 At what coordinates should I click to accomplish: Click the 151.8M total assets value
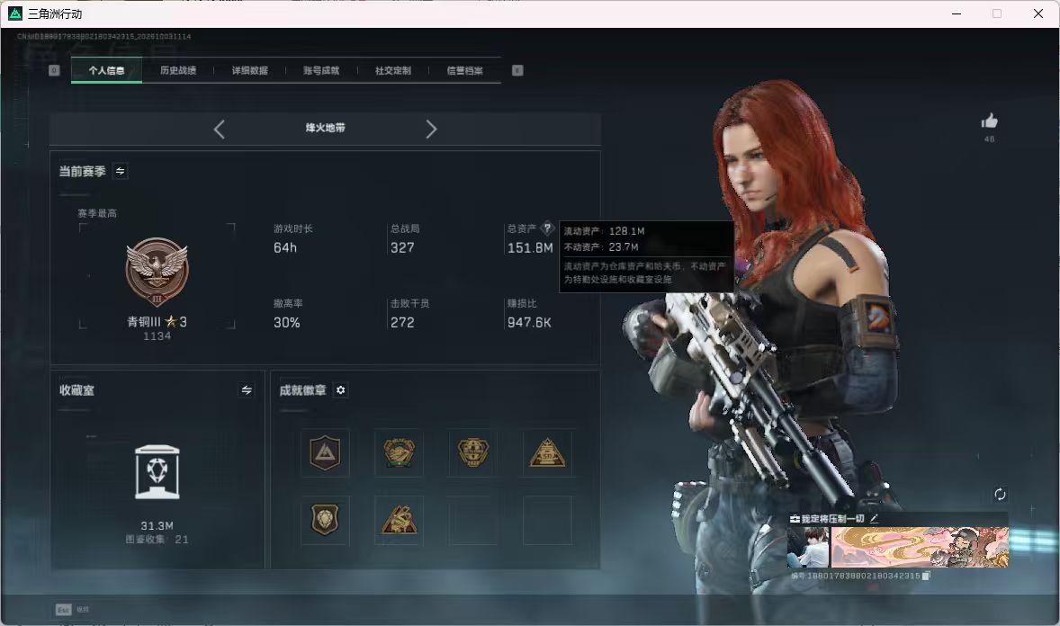click(530, 248)
